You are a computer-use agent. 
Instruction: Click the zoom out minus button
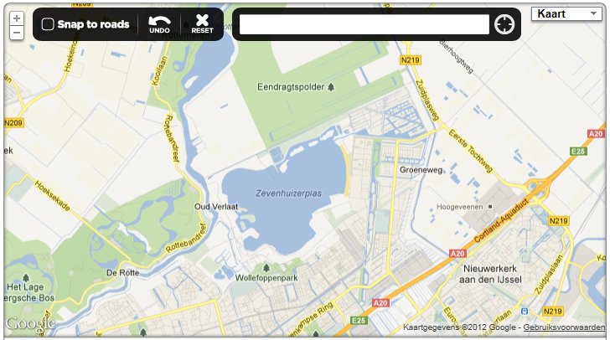point(17,33)
